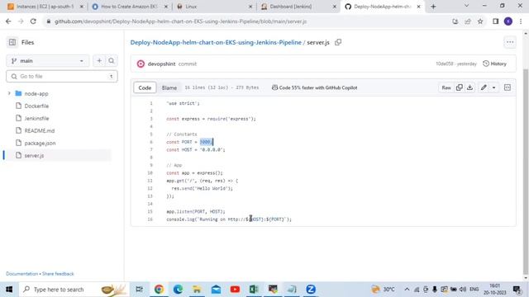This screenshot has height=297, width=529.
Task: Open the devopshint author profile
Action: coord(161,64)
